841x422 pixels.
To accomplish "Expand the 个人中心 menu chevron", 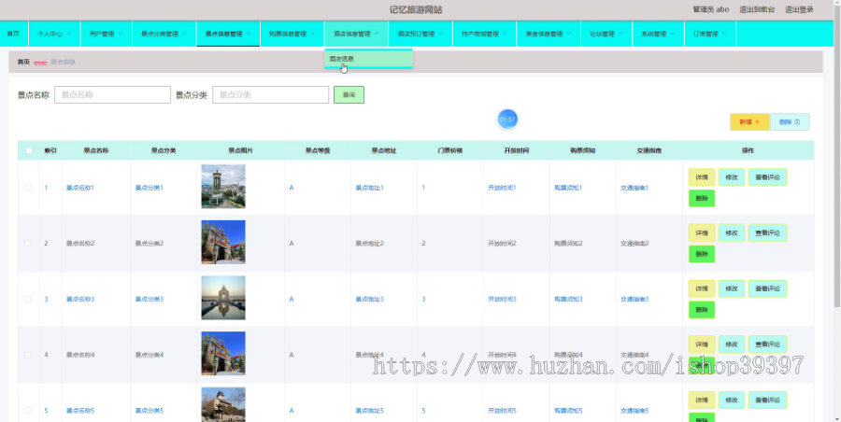I will point(68,34).
